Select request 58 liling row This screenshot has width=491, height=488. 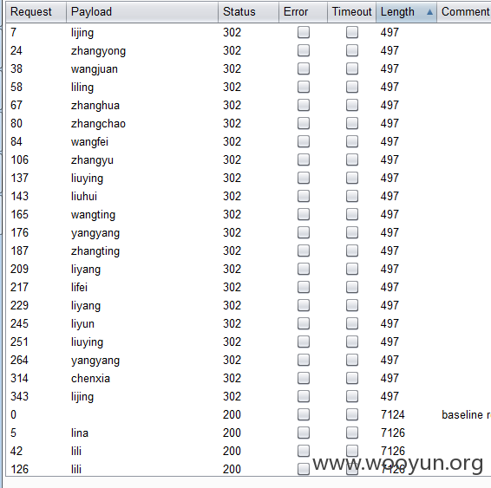tap(248, 87)
